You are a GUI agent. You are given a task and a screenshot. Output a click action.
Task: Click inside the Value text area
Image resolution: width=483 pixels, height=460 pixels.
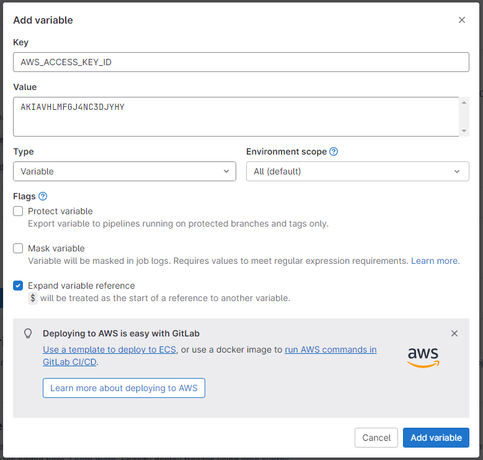point(236,117)
